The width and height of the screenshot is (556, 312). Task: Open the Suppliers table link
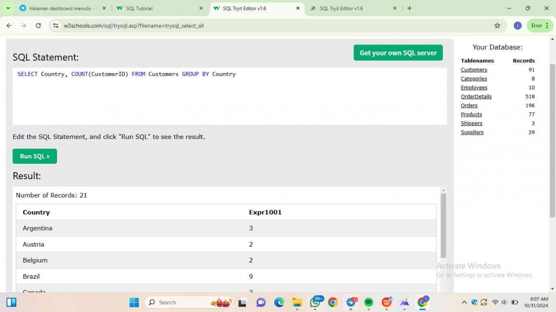coord(472,132)
